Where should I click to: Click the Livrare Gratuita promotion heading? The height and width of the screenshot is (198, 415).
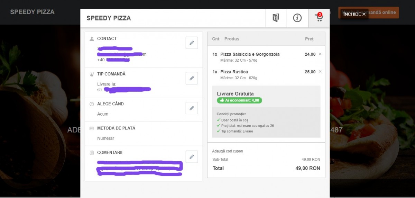(x=235, y=93)
